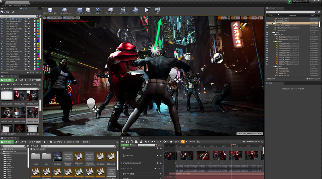
Task: Collapse the RM26 folder in Outliner
Action: (274, 66)
